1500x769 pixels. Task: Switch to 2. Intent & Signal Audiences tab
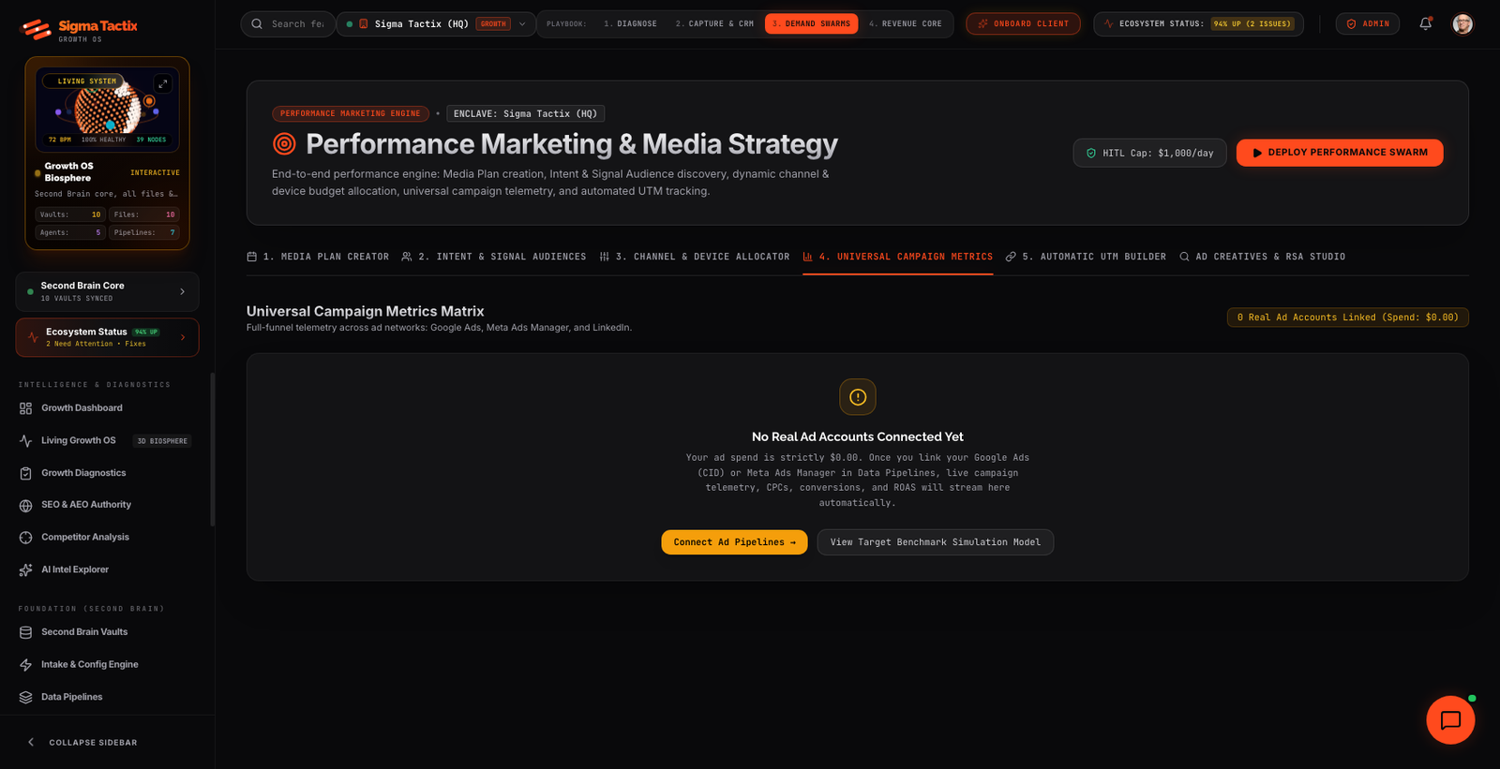click(494, 257)
